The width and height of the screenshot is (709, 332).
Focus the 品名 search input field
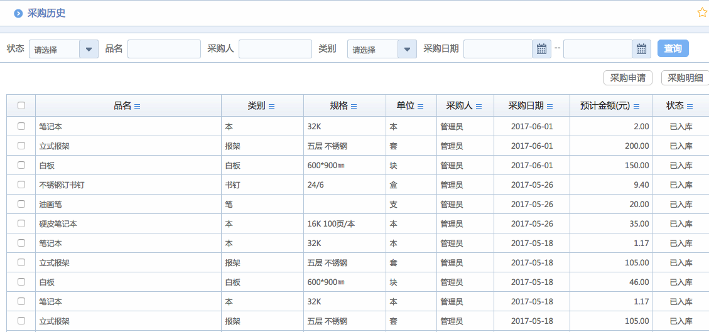point(164,49)
